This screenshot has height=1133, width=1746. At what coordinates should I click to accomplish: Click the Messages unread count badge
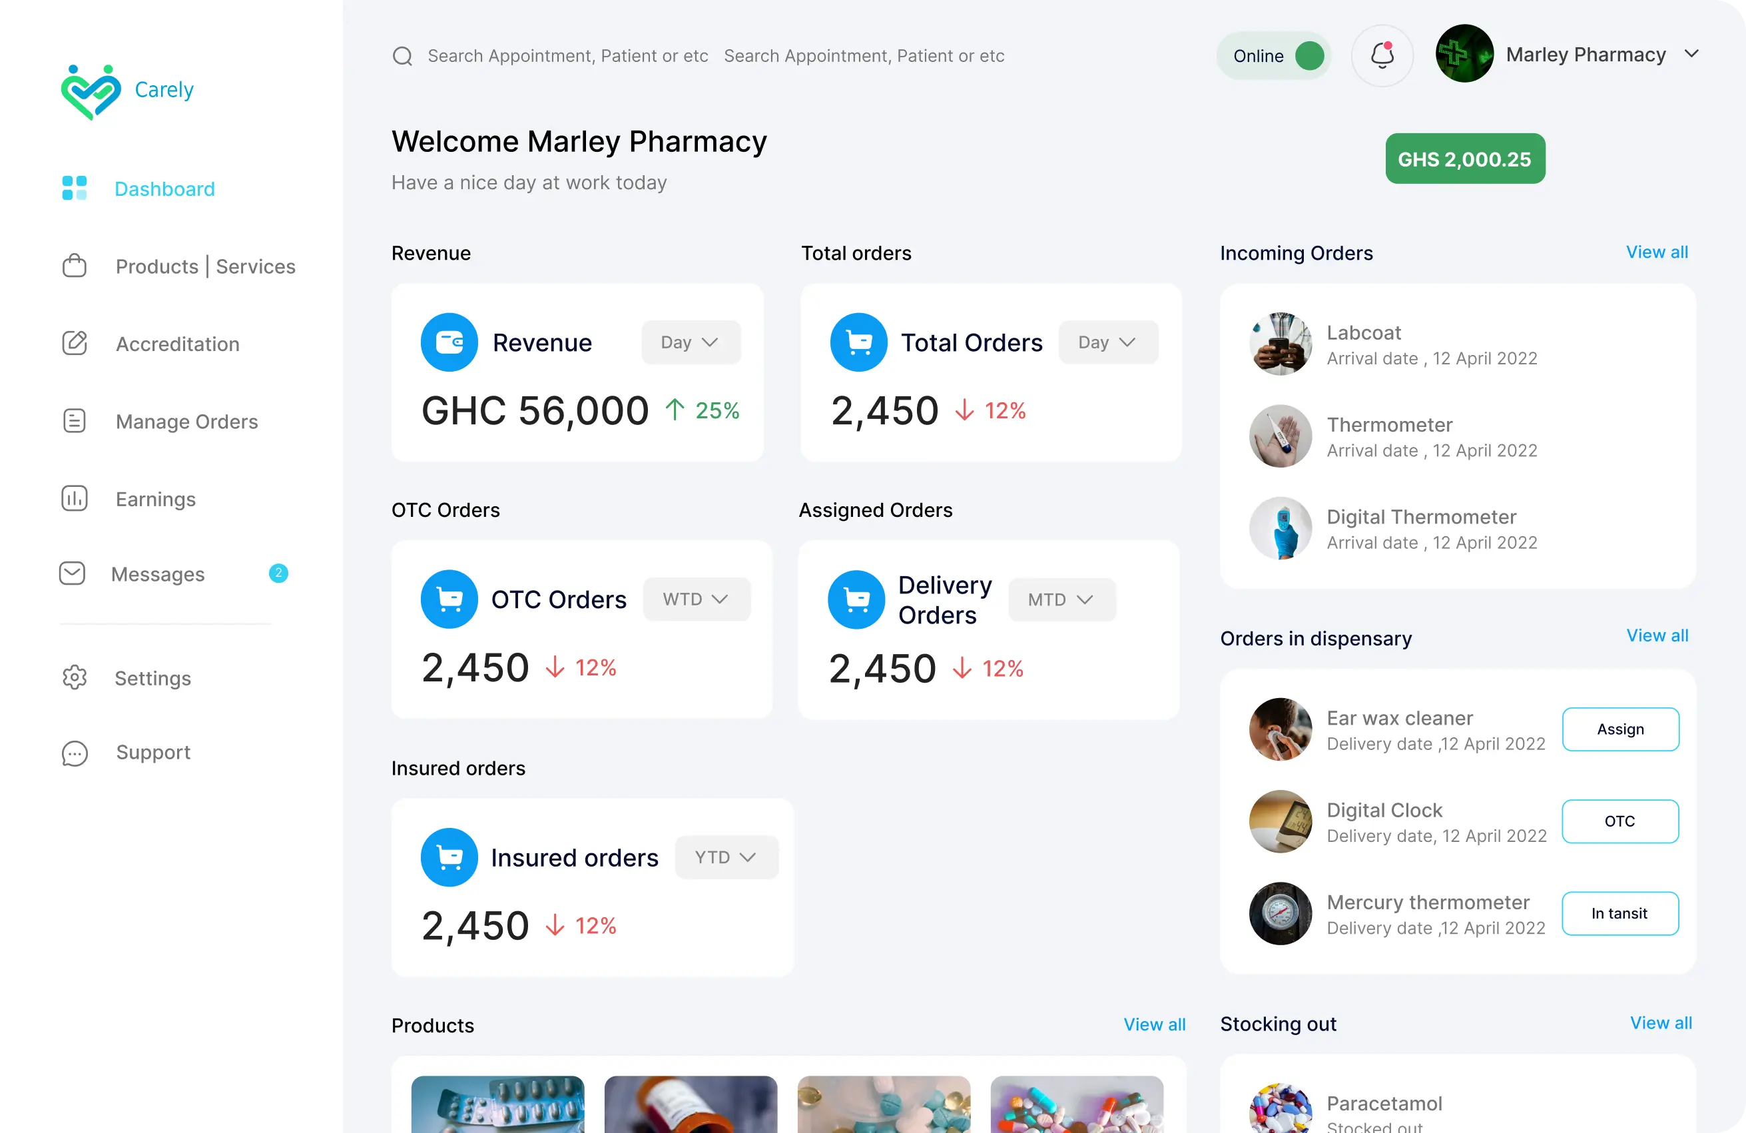[278, 573]
